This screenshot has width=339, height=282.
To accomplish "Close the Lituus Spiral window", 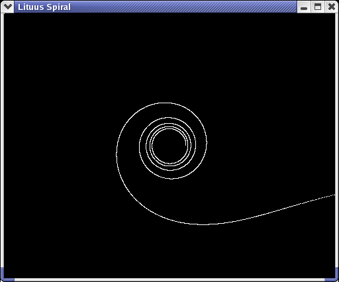I will [x=331, y=7].
